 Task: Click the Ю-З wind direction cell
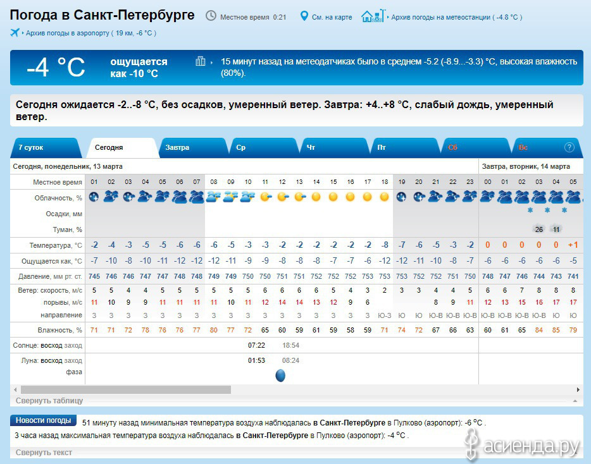point(385,315)
